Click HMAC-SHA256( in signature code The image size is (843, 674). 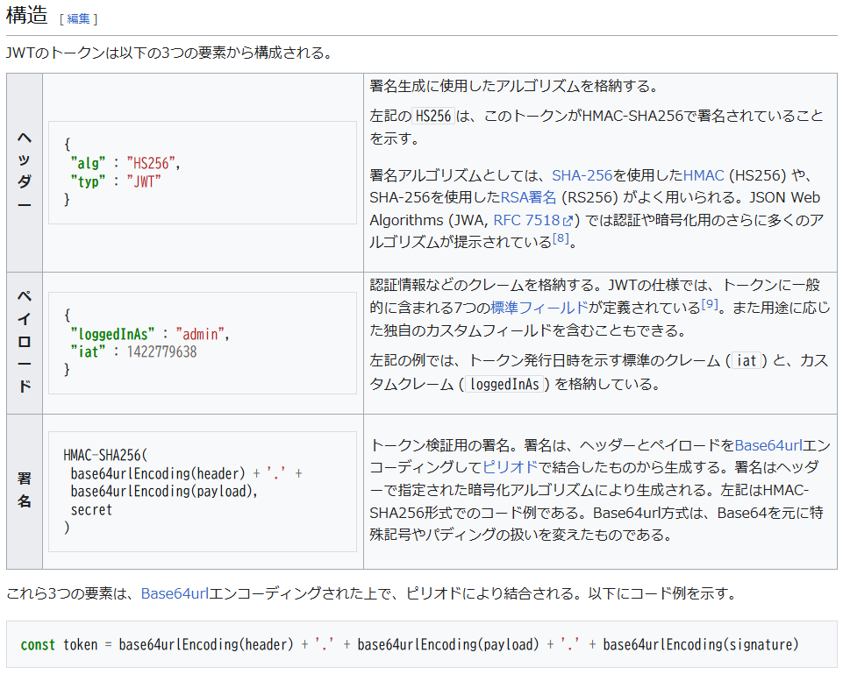tap(105, 456)
